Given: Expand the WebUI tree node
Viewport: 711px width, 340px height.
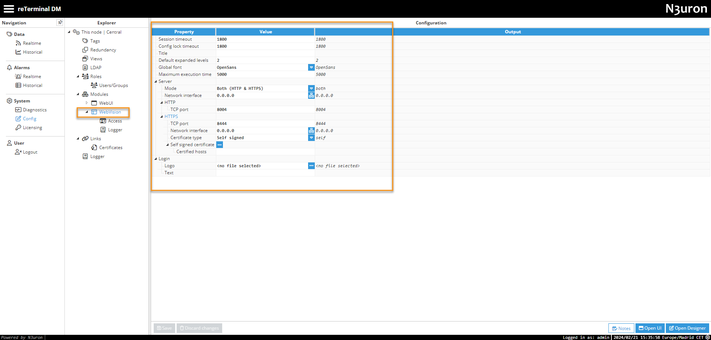Looking at the screenshot, I should point(87,103).
